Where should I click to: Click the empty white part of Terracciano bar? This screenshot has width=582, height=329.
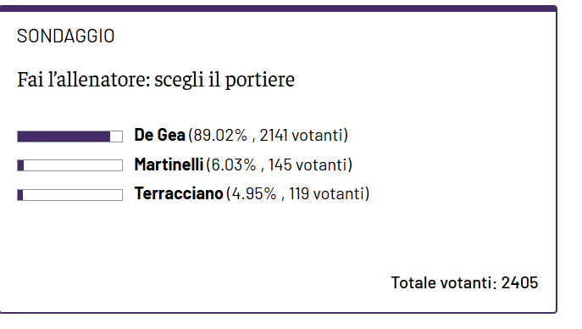[73, 195]
